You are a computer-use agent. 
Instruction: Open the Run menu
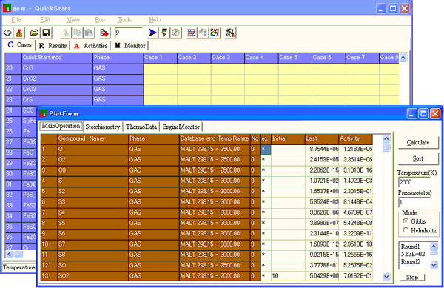point(100,20)
